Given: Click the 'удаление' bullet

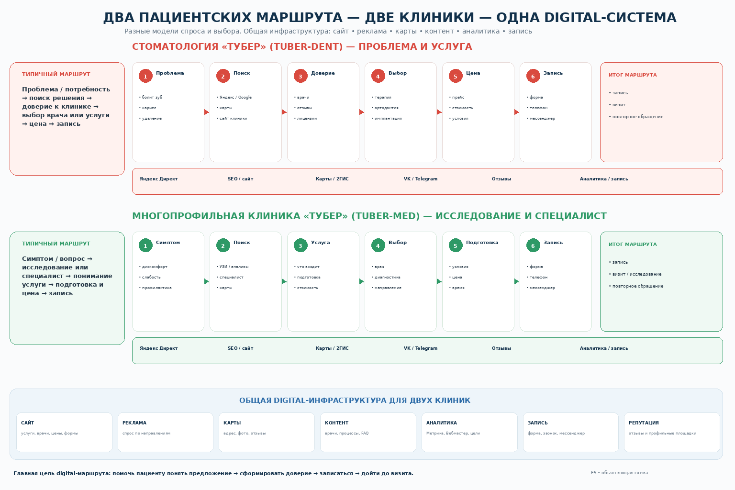Looking at the screenshot, I should pyautogui.click(x=150, y=119).
